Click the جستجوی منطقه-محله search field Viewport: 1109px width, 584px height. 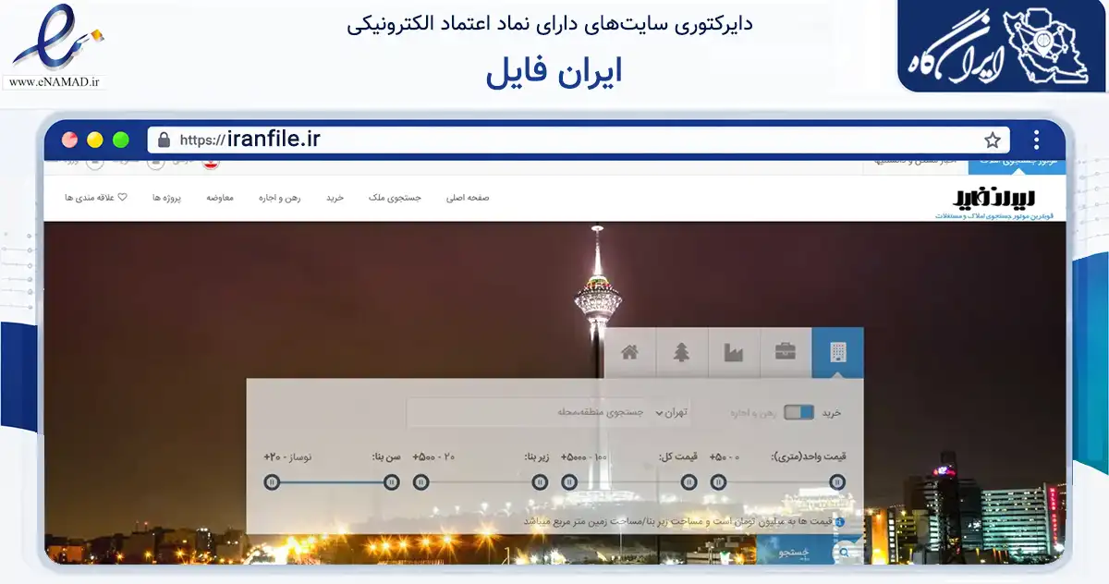pyautogui.click(x=527, y=413)
